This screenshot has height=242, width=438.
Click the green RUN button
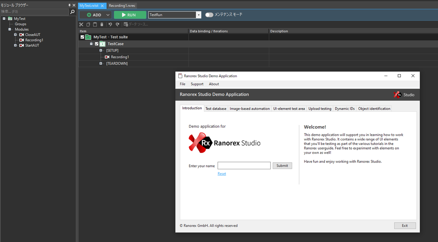(x=130, y=15)
